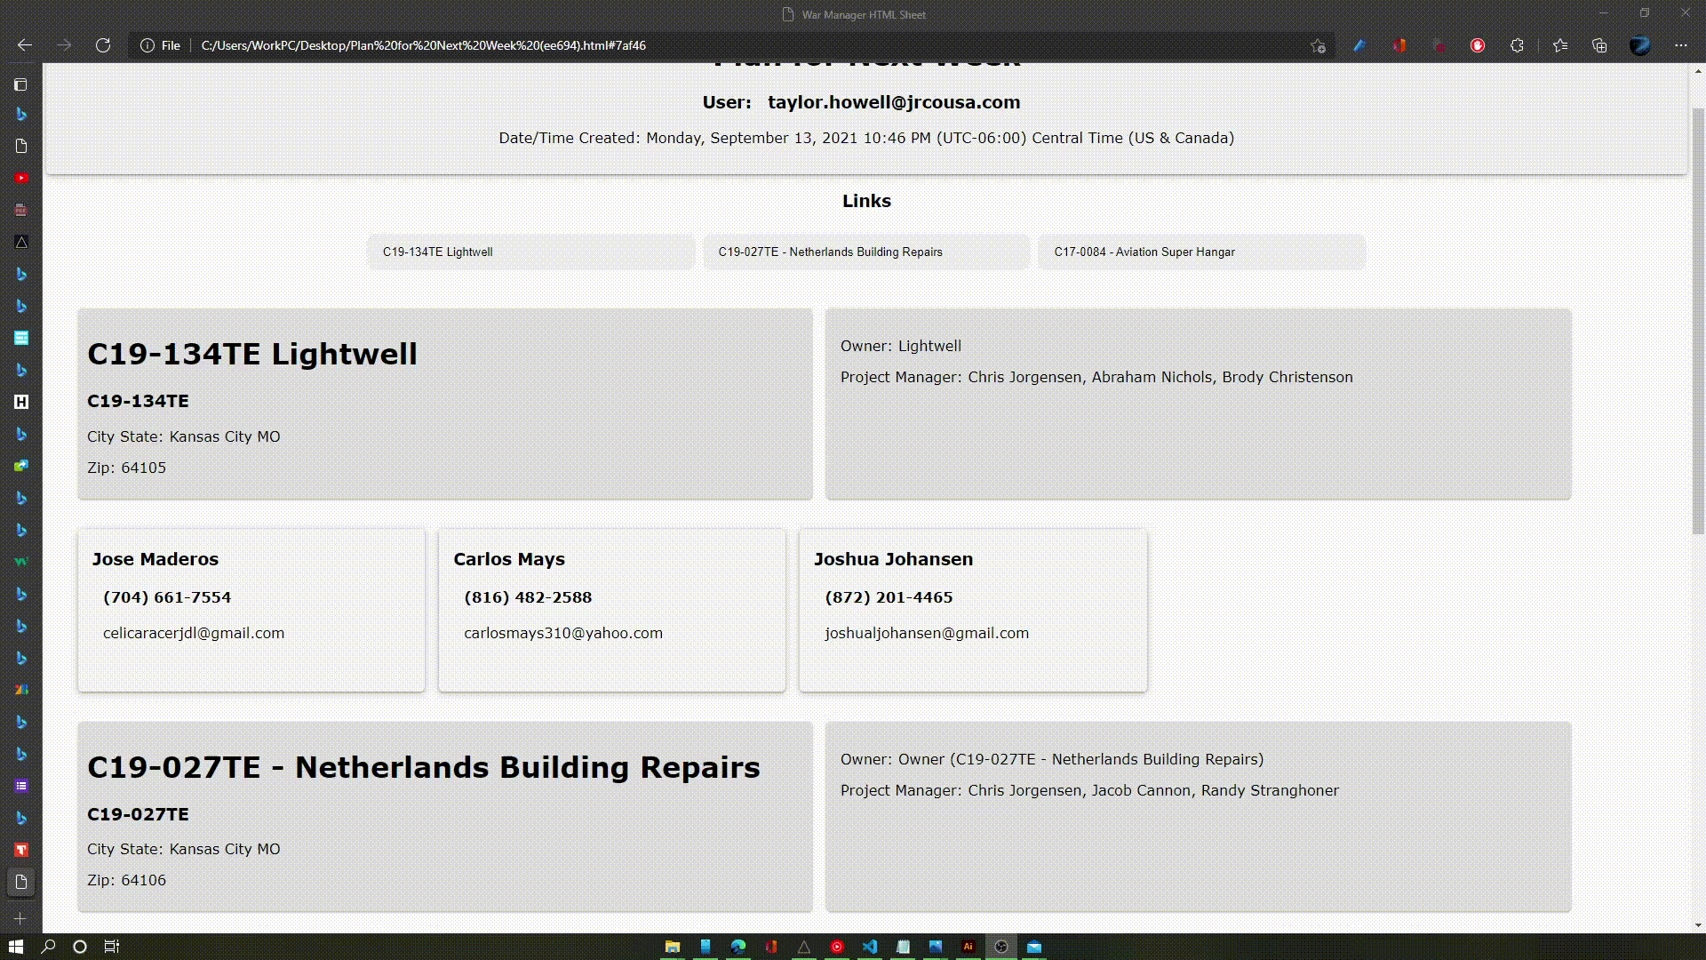Open the Windows Start menu
Image resolution: width=1706 pixels, height=960 pixels.
coord(16,947)
